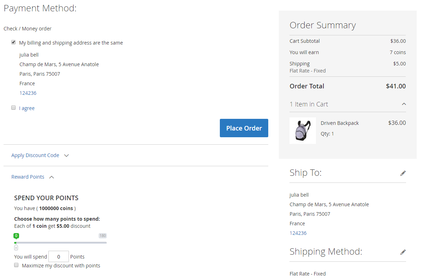422x278 pixels.
Task: Open the I agree terms link
Action: click(x=27, y=108)
